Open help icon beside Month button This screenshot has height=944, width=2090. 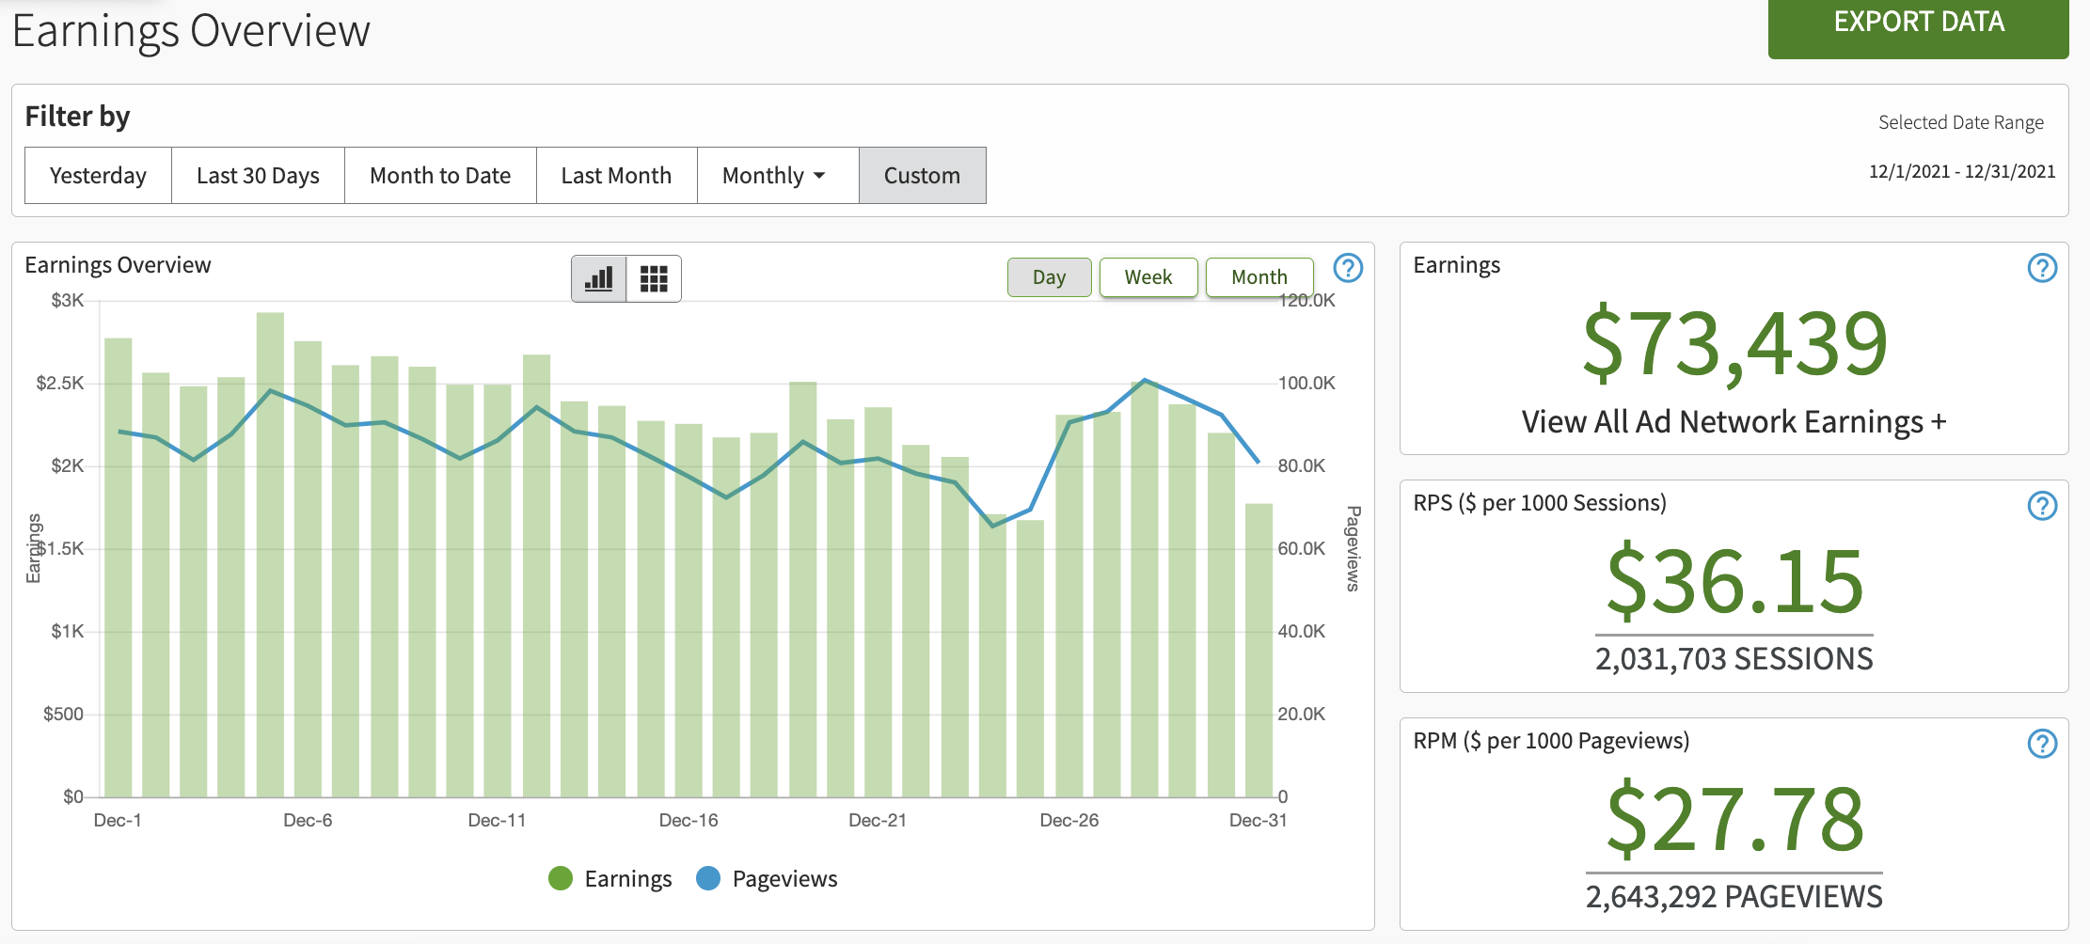(1348, 268)
